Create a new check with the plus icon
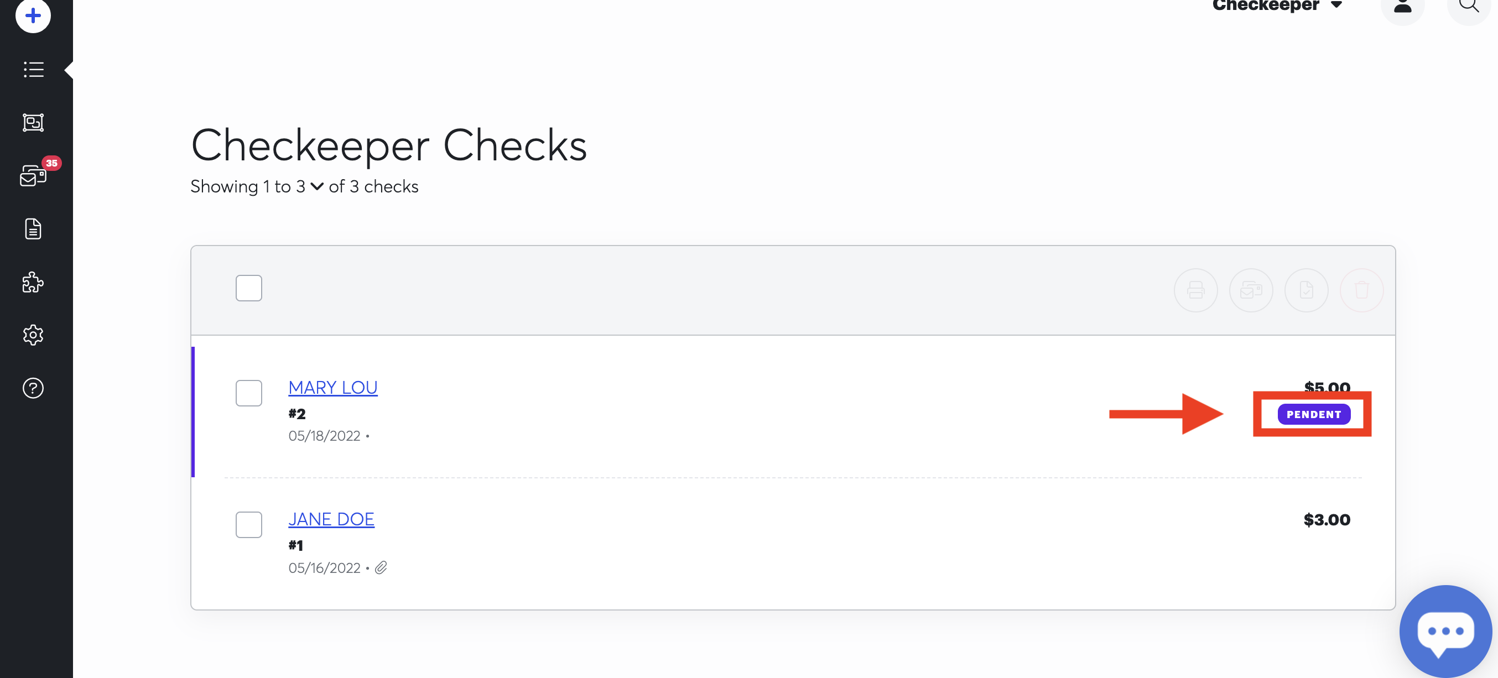 click(x=33, y=15)
